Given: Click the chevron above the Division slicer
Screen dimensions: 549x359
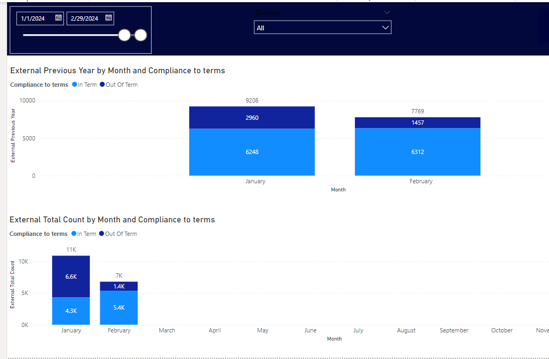Looking at the screenshot, I should click(x=387, y=12).
